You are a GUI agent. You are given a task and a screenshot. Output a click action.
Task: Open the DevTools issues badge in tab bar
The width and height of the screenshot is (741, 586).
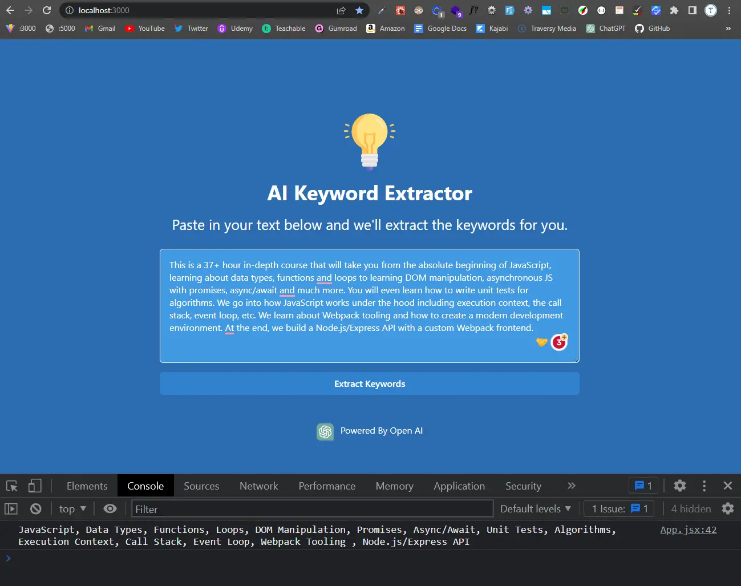click(643, 486)
